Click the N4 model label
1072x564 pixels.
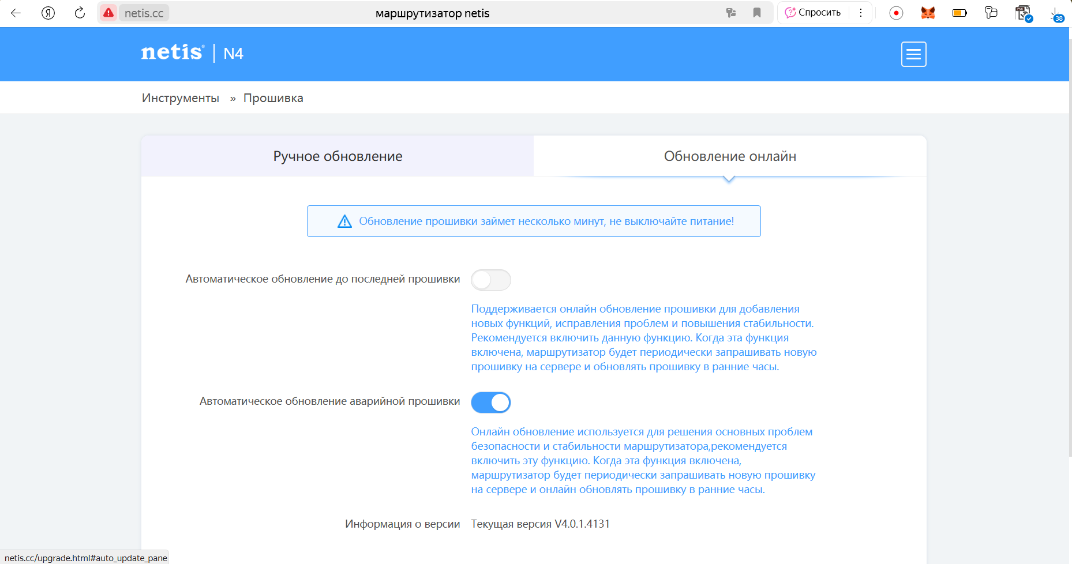(233, 54)
